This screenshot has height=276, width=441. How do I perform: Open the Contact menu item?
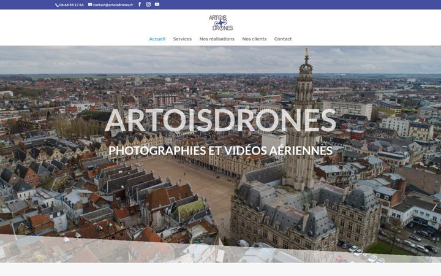point(283,39)
